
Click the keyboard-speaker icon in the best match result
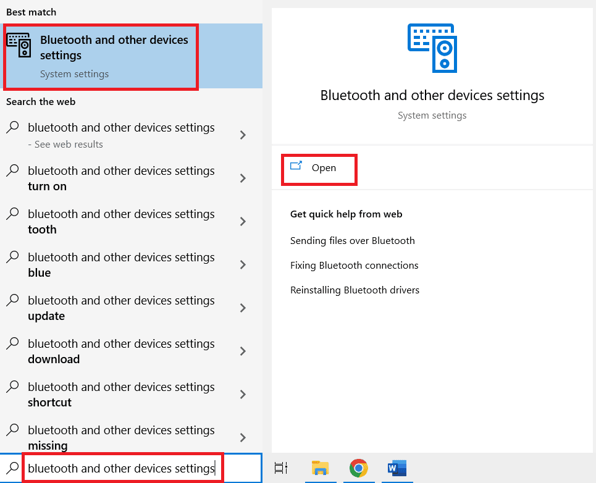point(19,45)
